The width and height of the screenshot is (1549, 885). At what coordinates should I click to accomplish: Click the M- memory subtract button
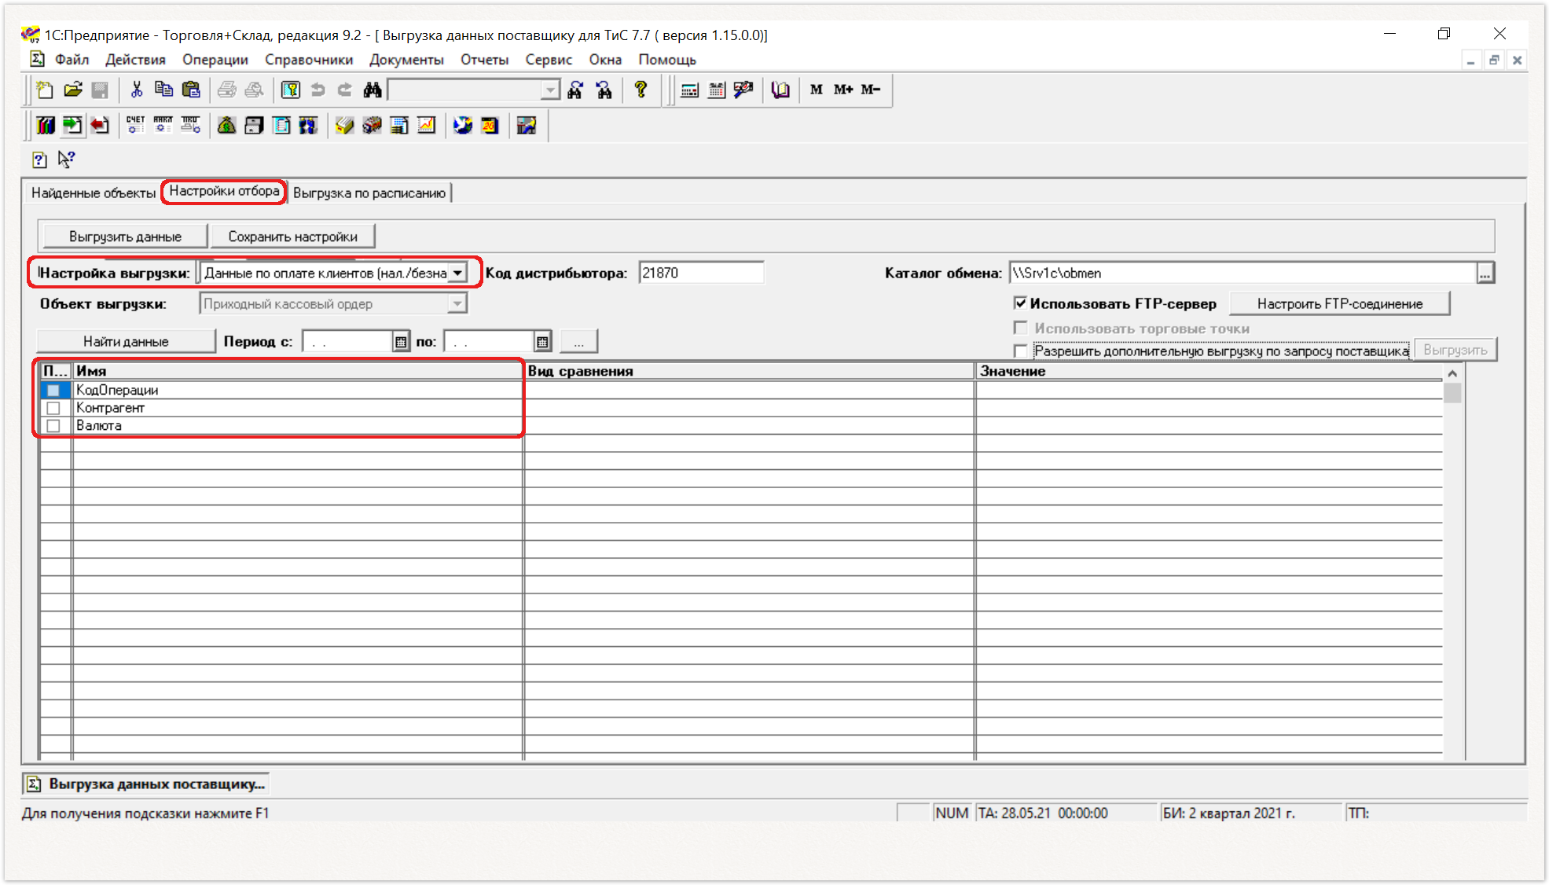[871, 90]
